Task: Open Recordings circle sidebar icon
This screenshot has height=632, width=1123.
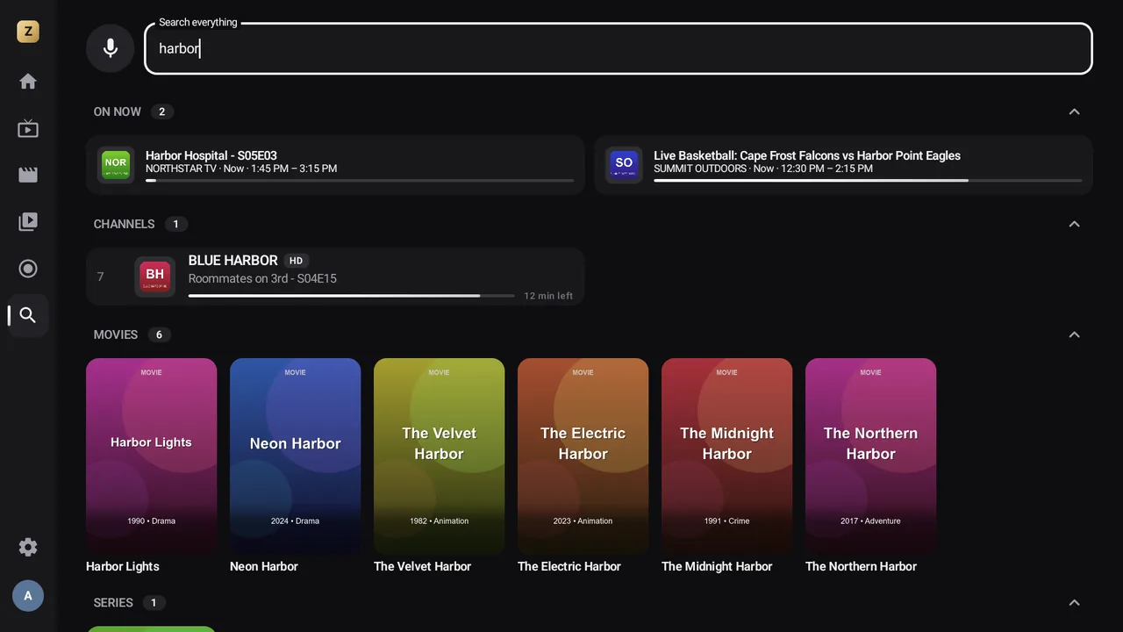Action: click(28, 269)
